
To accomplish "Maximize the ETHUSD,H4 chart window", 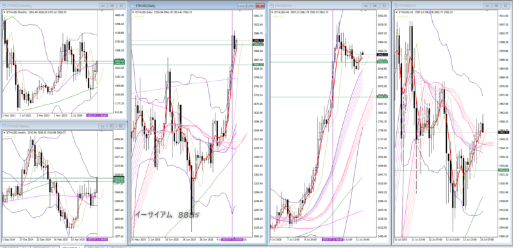I will (375, 6).
